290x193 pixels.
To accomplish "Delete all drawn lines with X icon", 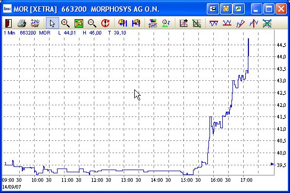I will pyautogui.click(x=267, y=23).
